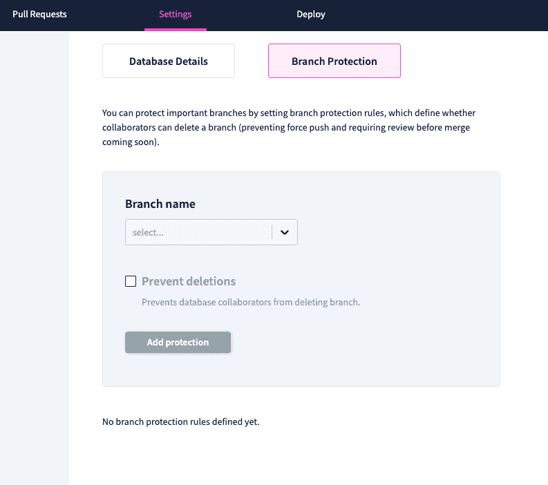Click the Add protection button
Image resolution: width=548 pixels, height=485 pixels.
(178, 343)
